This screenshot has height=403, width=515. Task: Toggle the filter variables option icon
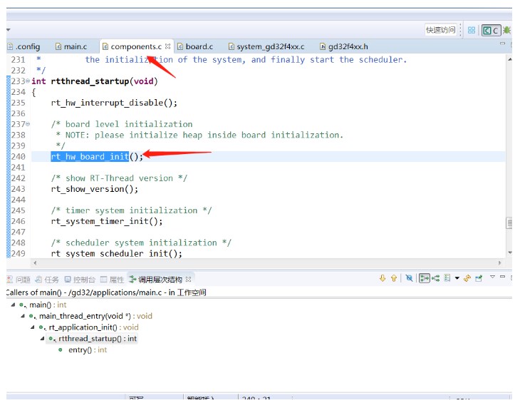click(409, 279)
